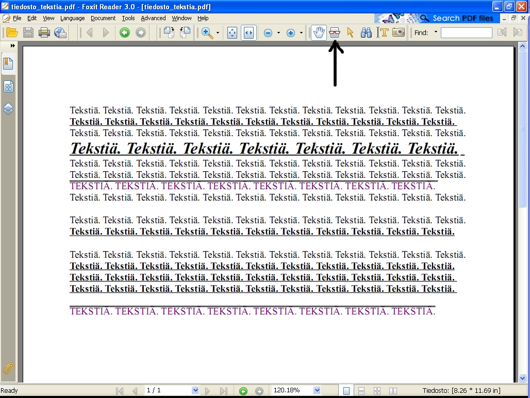530x398 pixels.
Task: Open the Advanced menu
Action: [x=153, y=18]
